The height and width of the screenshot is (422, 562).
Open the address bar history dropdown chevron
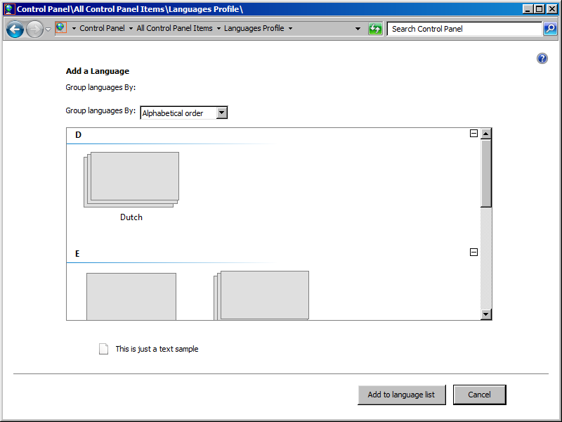tap(358, 29)
